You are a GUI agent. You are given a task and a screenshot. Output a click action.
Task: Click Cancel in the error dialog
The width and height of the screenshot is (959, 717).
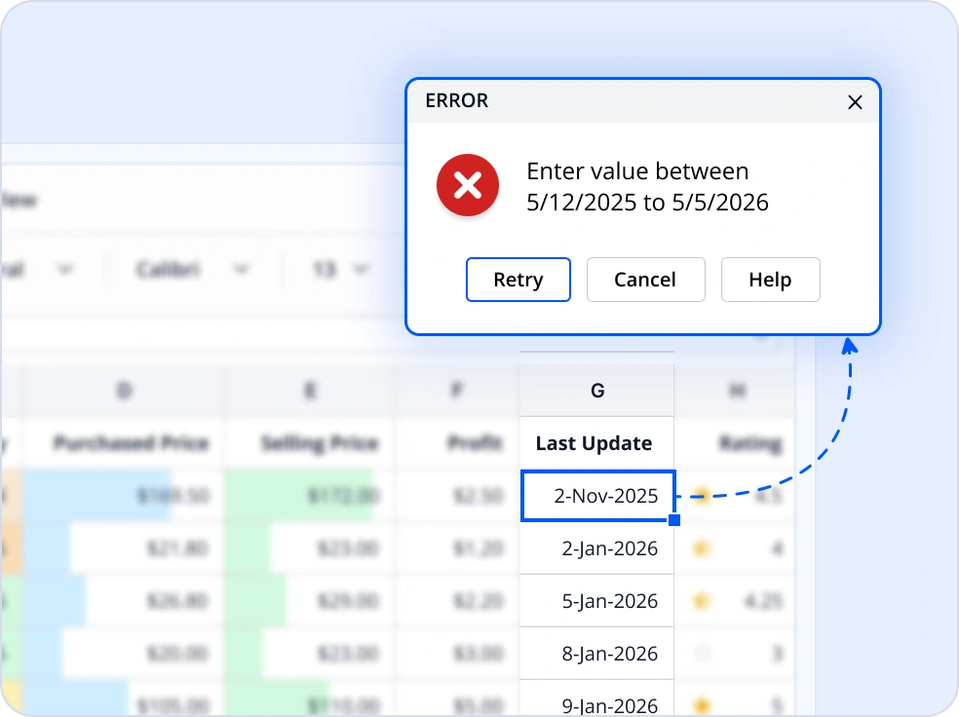645,280
